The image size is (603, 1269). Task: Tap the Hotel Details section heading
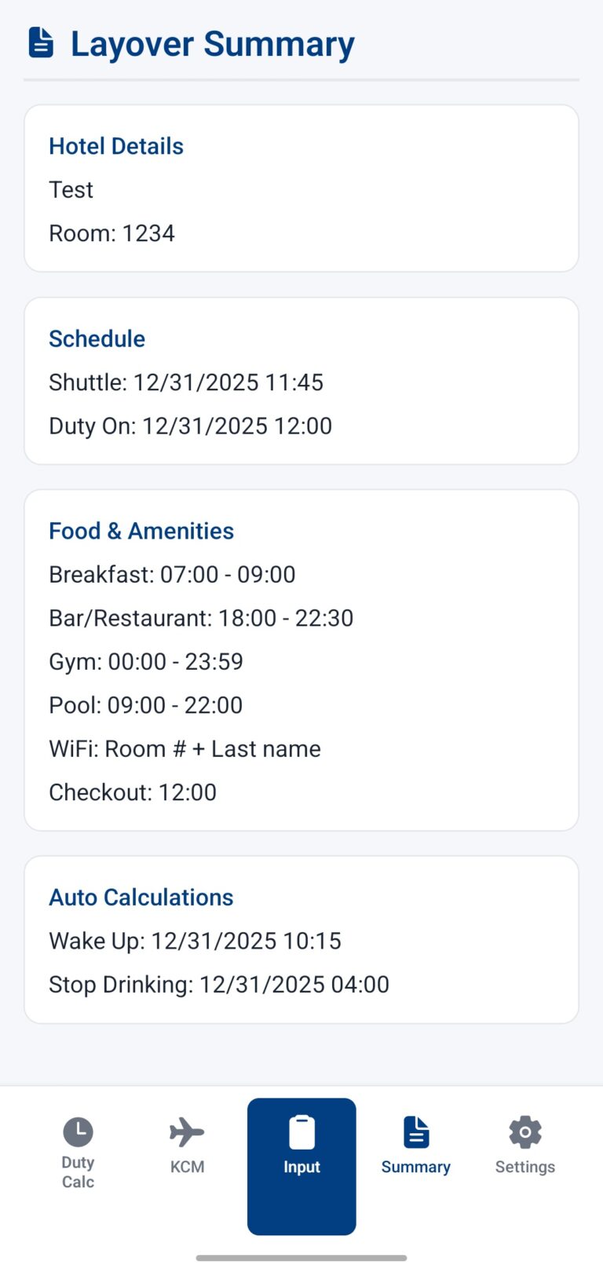116,146
